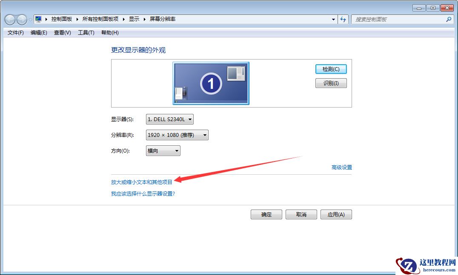Click the display icon in the address bar

coord(38,19)
